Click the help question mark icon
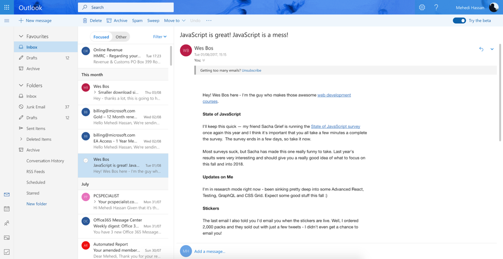Screen dimensions: 503x259 click(436, 7)
